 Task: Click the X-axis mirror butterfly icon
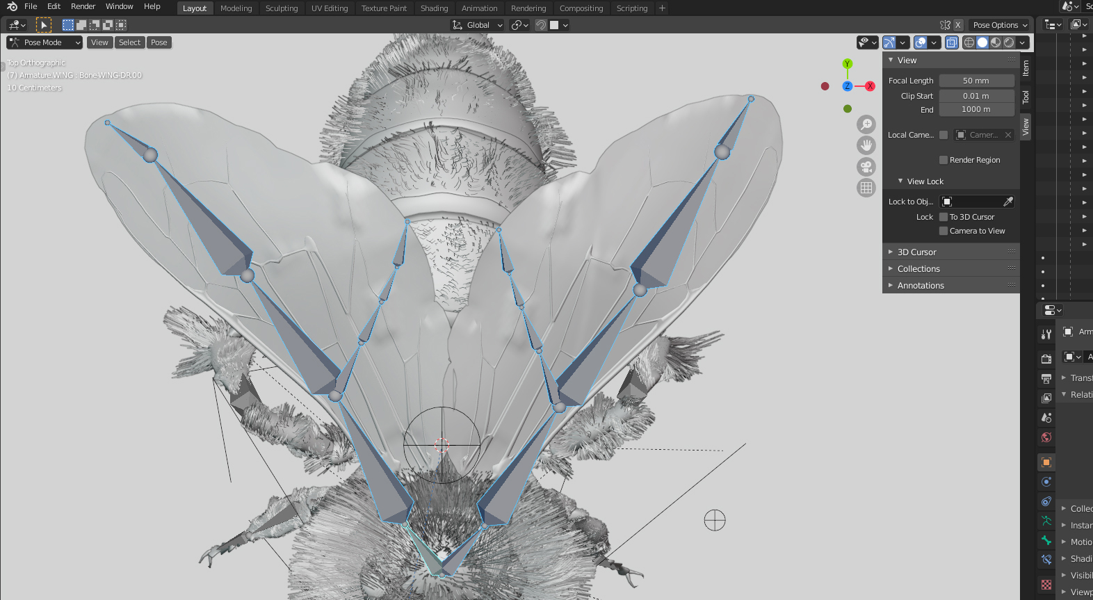click(945, 25)
